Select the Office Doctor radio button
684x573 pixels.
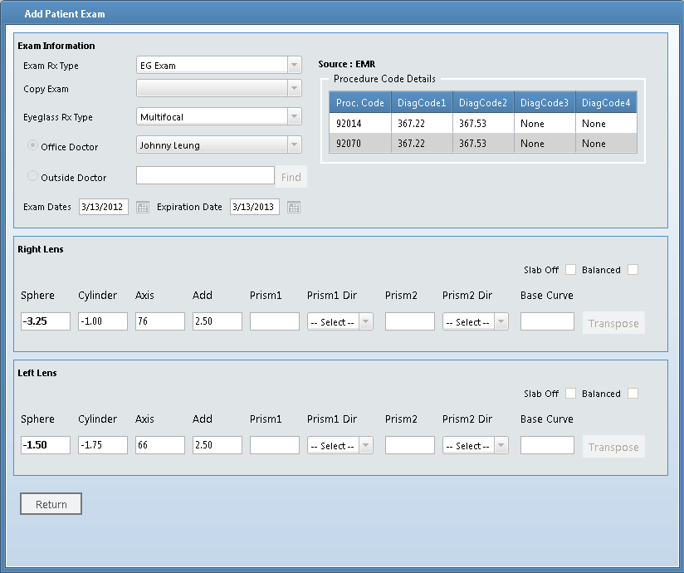pyautogui.click(x=32, y=145)
